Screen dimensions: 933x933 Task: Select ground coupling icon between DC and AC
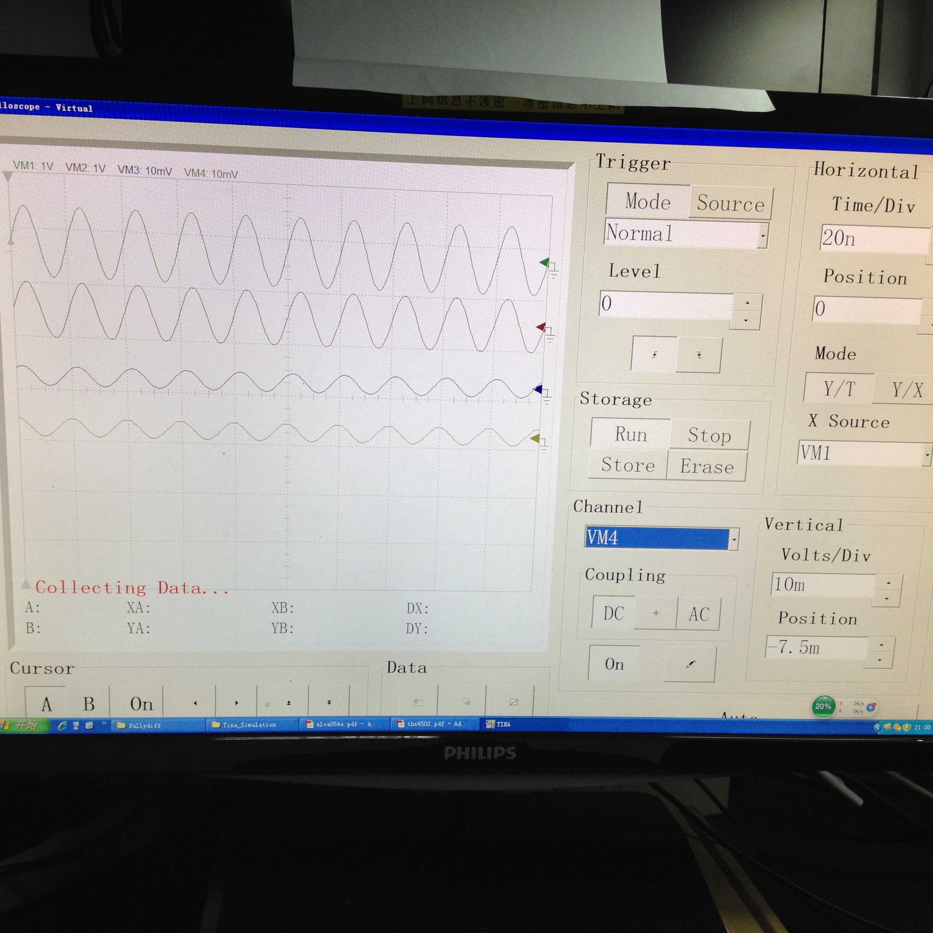(x=656, y=613)
